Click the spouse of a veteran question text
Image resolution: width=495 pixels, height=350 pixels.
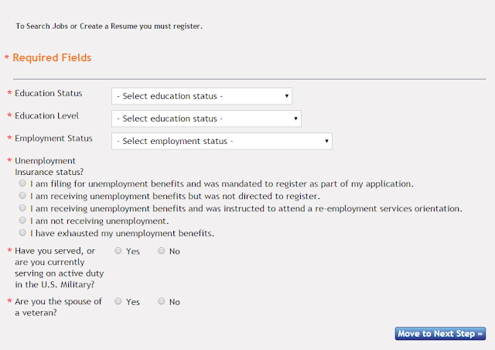click(x=59, y=307)
